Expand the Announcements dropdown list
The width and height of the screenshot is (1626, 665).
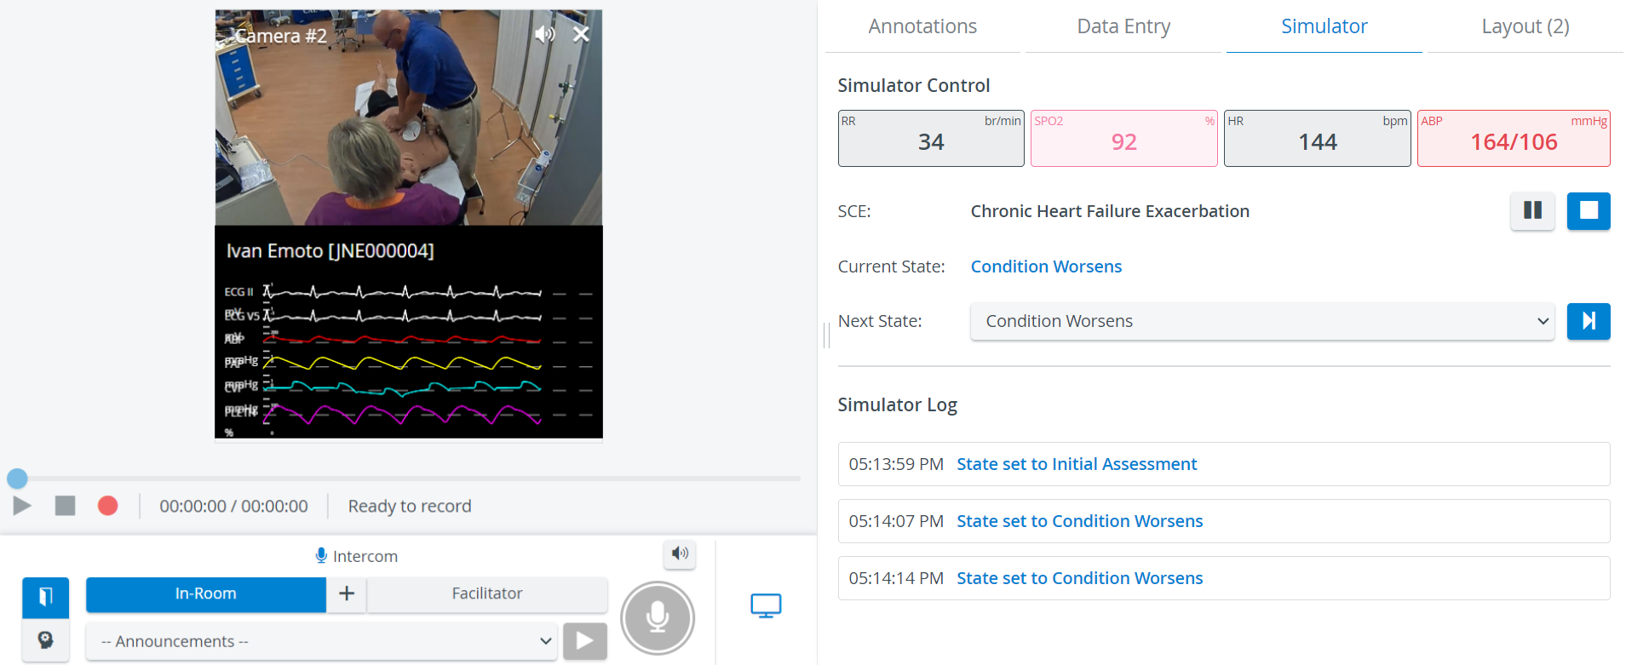pyautogui.click(x=322, y=641)
